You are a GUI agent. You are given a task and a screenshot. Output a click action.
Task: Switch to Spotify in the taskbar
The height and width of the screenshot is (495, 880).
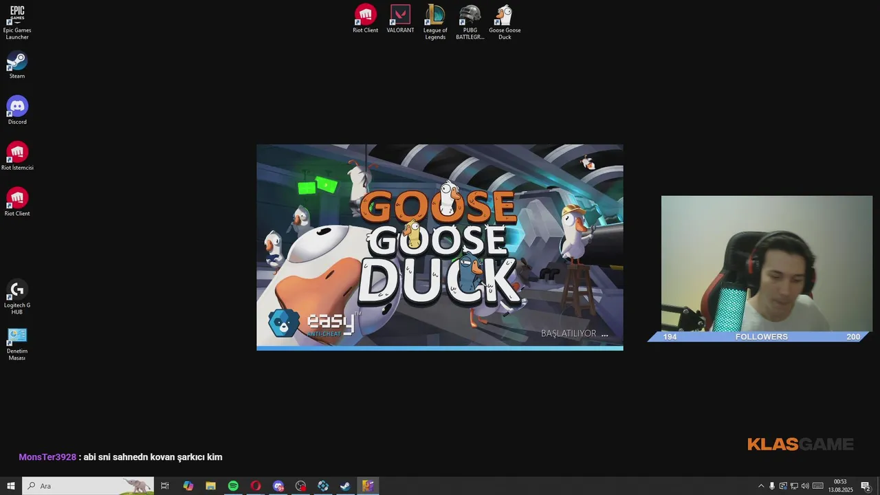[233, 486]
